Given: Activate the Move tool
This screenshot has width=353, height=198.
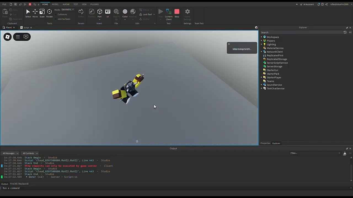Looking at the screenshot, I should tap(35, 13).
